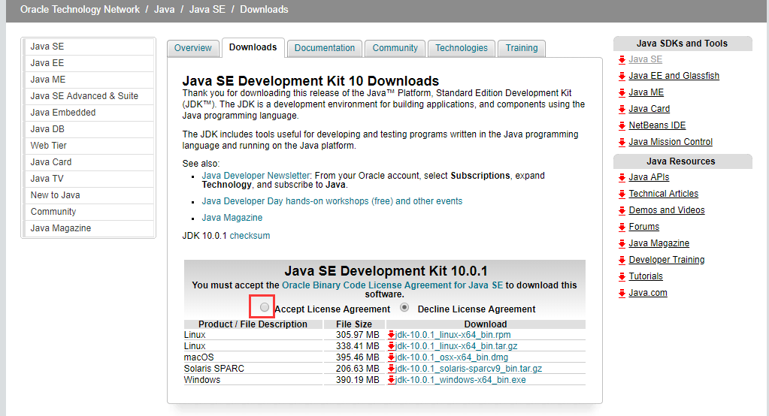
Task: Click red arrow icon beside Java Card SDK link
Action: [x=622, y=110]
